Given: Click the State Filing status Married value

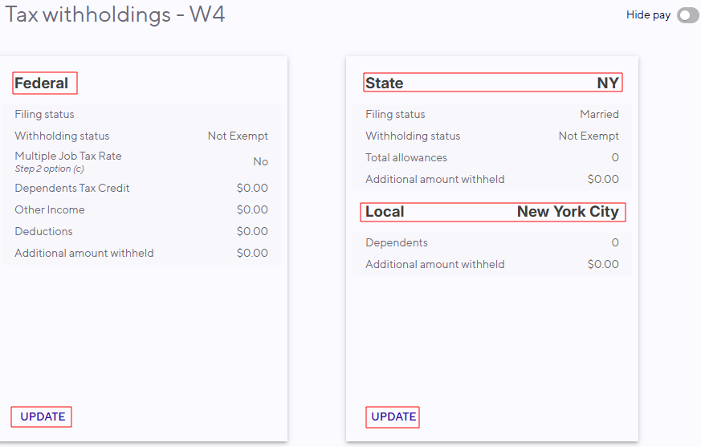Looking at the screenshot, I should (600, 115).
